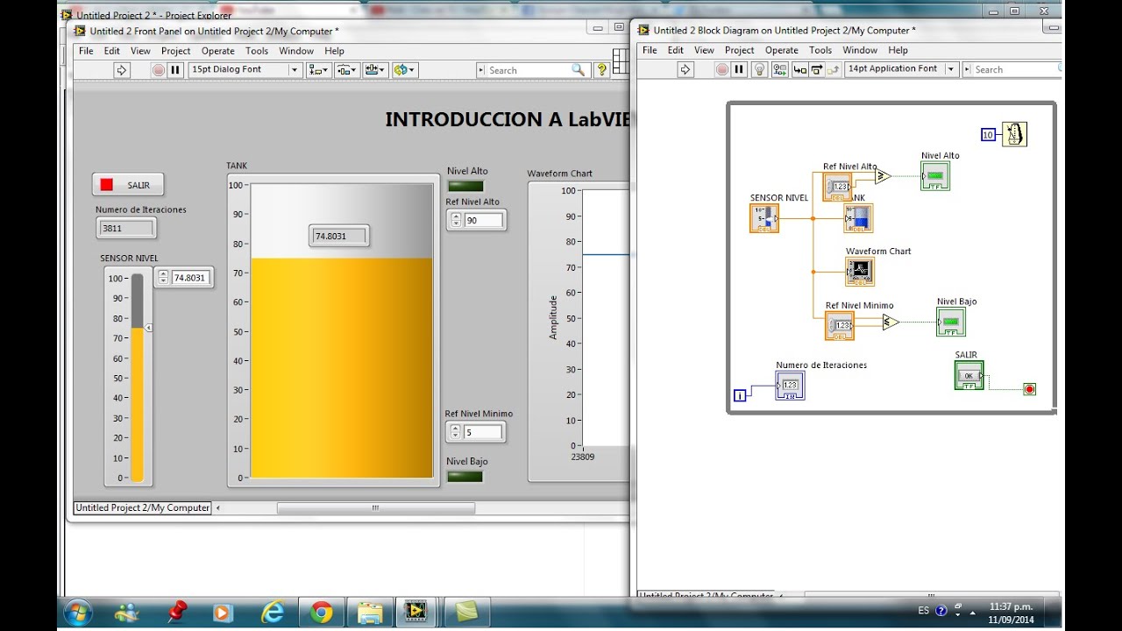Click Ref Nivel Minimo stepper arrows
Viewport: 1122px width, 631px height.
pyautogui.click(x=455, y=431)
